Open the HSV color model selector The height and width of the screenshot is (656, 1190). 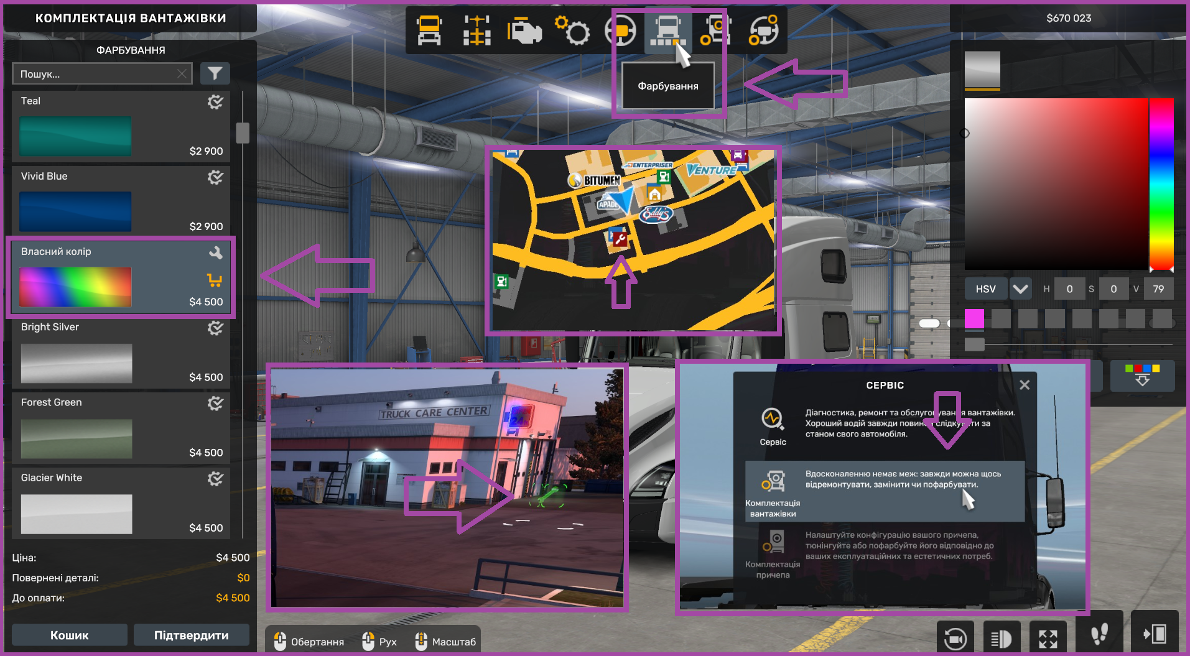tap(985, 289)
